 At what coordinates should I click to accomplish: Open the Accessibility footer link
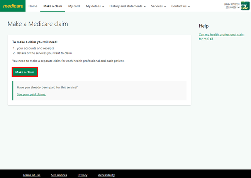pos(107,175)
